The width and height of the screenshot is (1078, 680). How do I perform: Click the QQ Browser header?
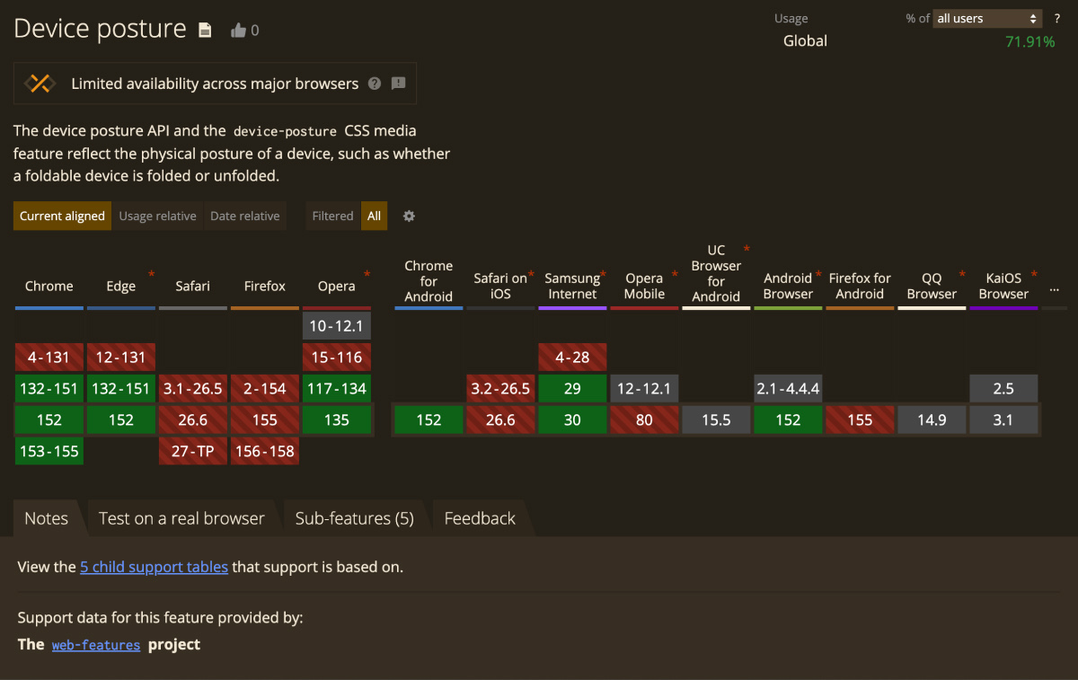tap(932, 286)
